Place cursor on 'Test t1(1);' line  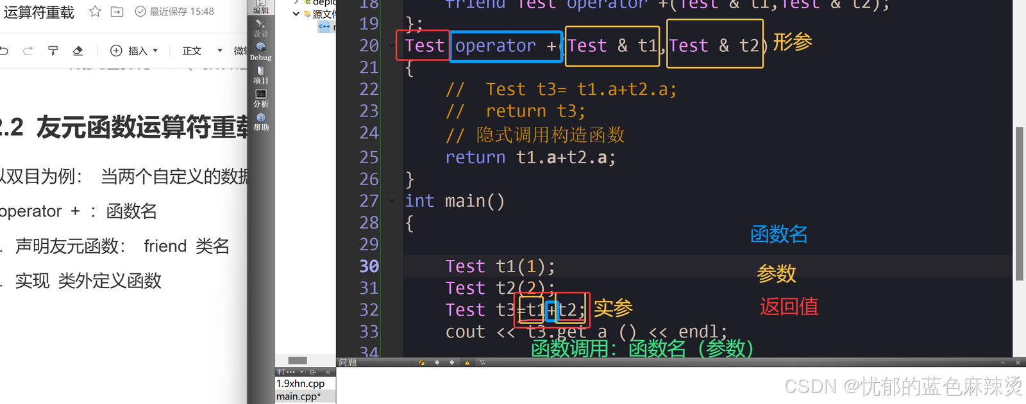pyautogui.click(x=500, y=266)
